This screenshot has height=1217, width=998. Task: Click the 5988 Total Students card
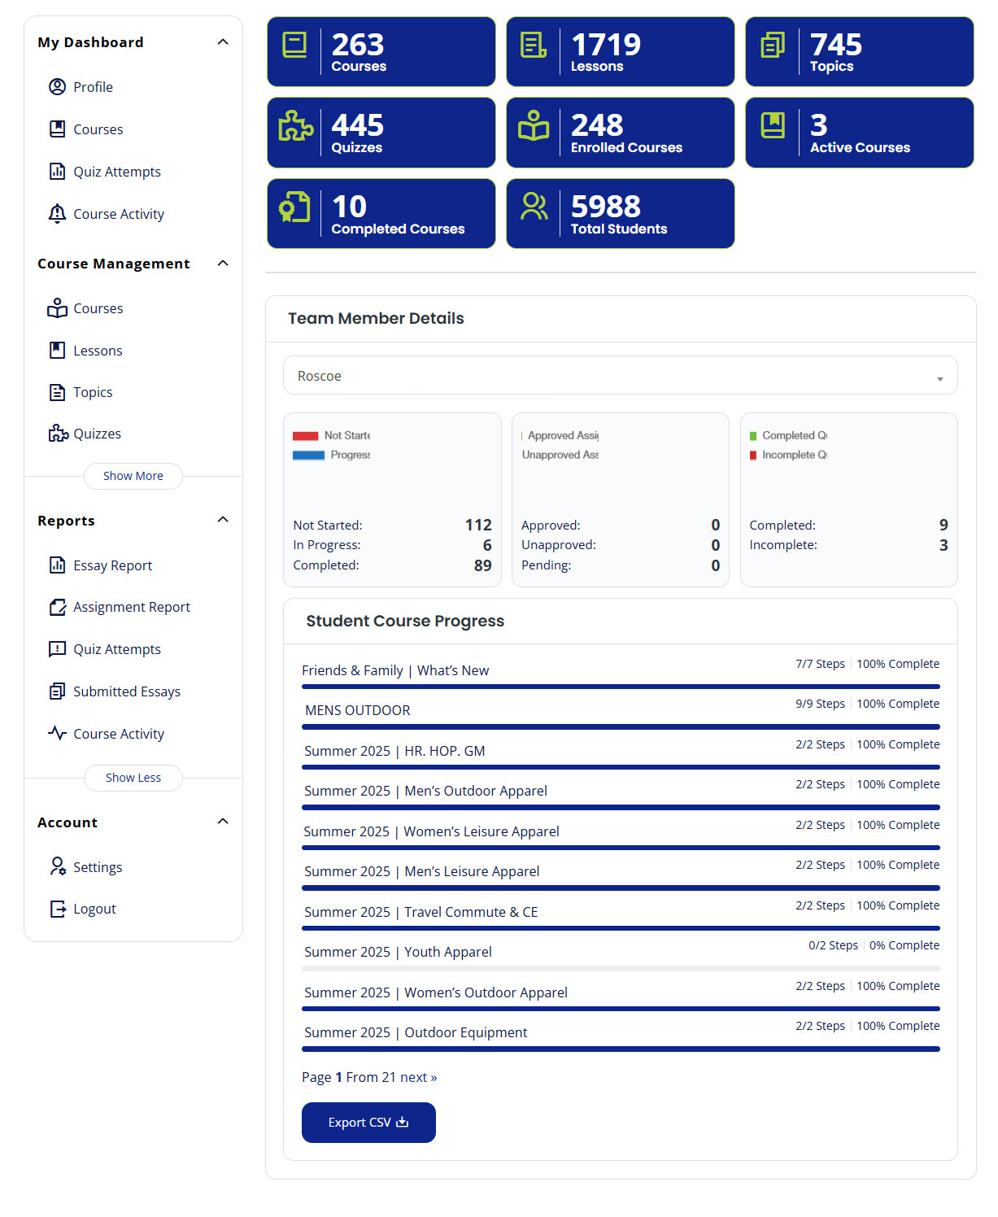click(x=620, y=214)
